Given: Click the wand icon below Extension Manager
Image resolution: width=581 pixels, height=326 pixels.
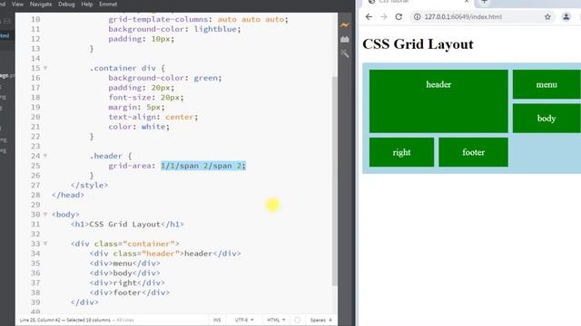Looking at the screenshot, I should (x=345, y=53).
